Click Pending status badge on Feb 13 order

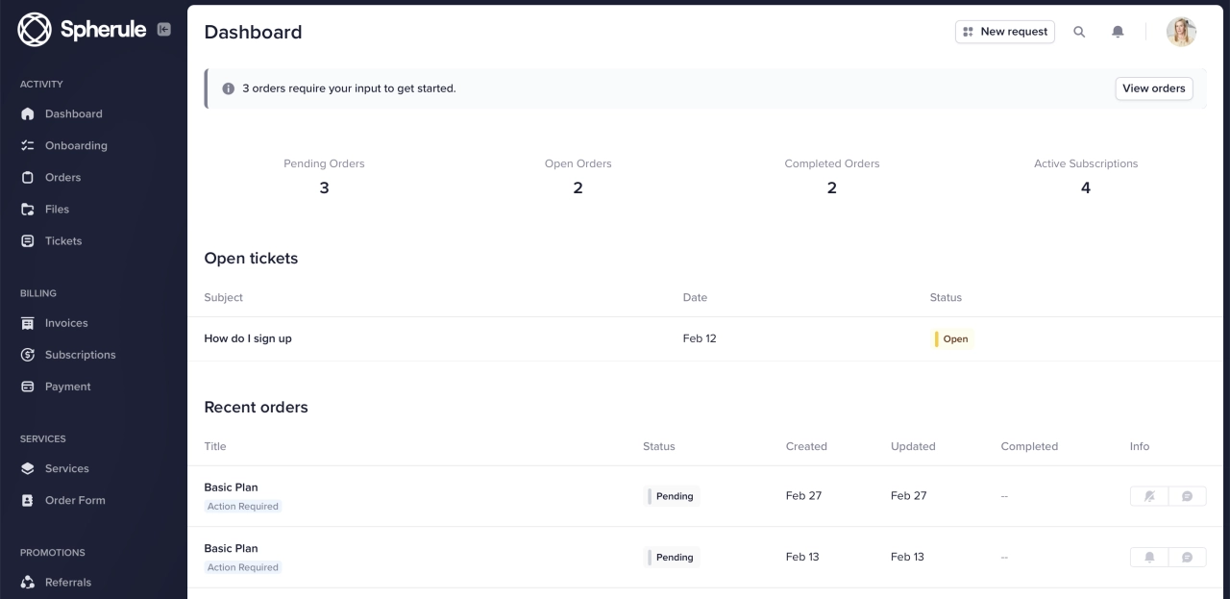(x=673, y=558)
